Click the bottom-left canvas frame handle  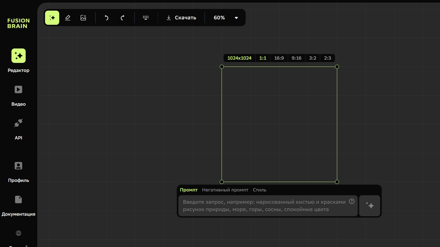tap(222, 182)
